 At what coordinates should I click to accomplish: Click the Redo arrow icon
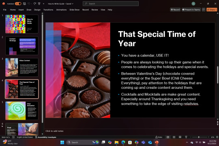pos(35,4)
